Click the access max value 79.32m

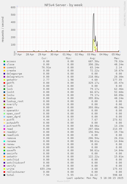[119, 61]
